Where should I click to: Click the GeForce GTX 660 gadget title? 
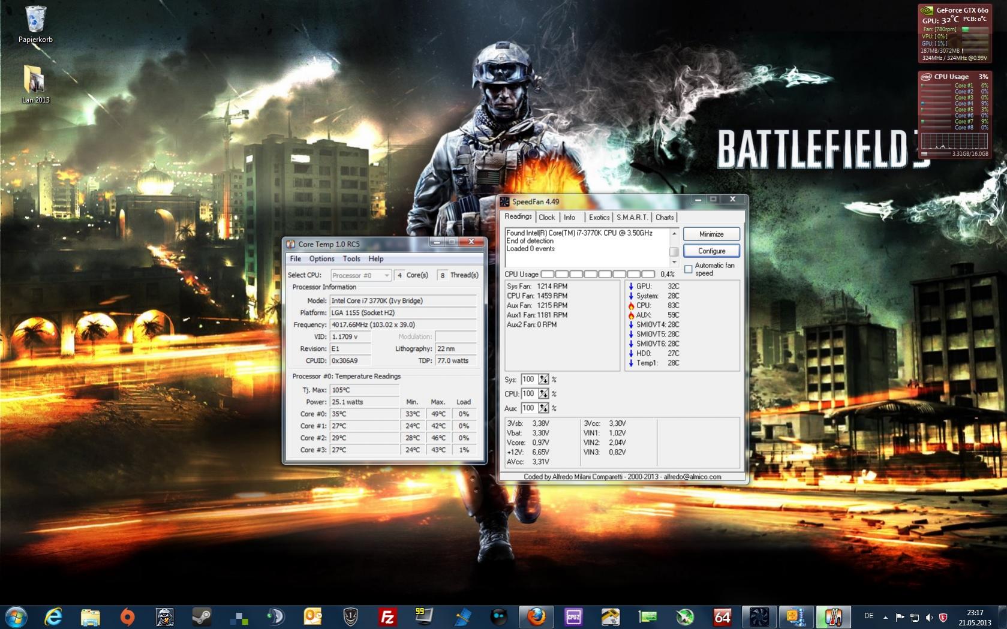(962, 10)
